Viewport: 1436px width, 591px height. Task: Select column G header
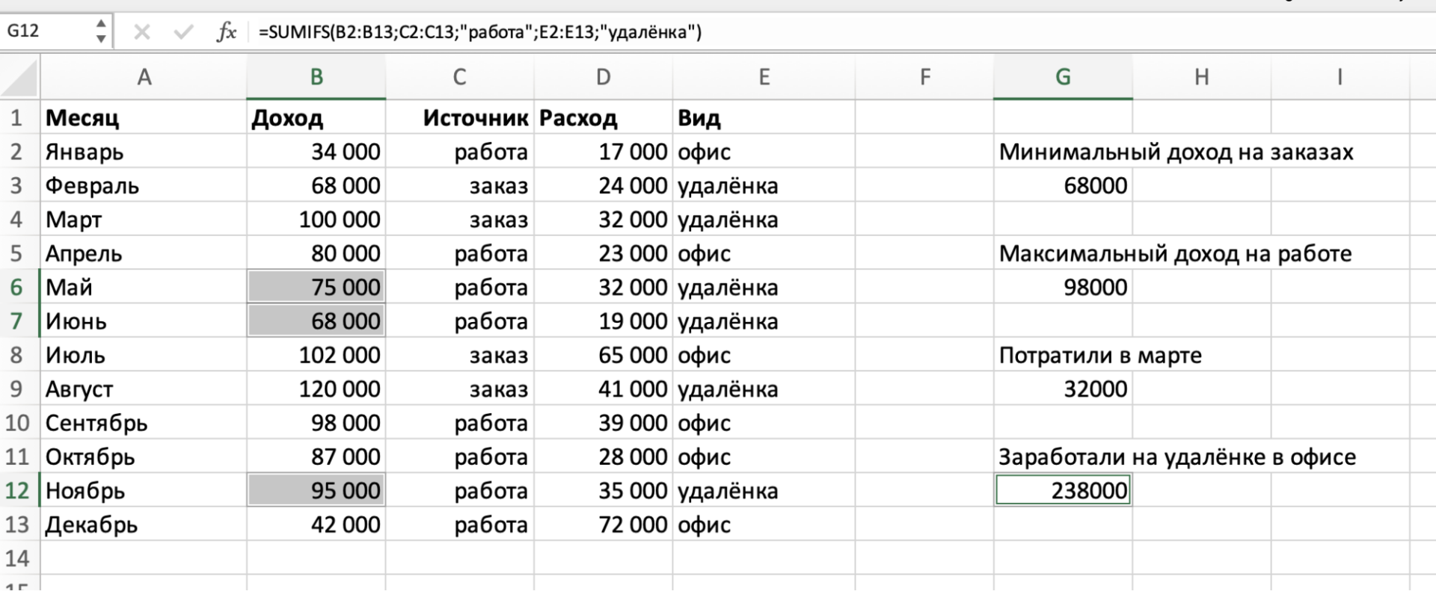1062,77
